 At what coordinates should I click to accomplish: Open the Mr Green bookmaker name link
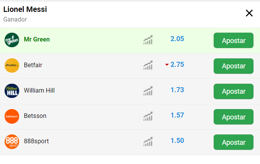point(37,40)
